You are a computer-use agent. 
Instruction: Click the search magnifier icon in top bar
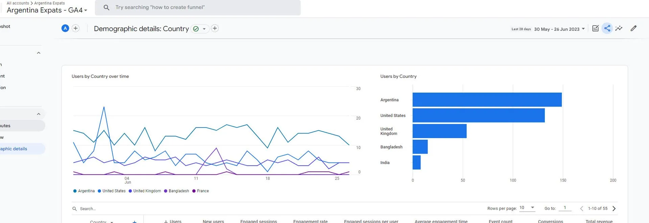point(106,7)
